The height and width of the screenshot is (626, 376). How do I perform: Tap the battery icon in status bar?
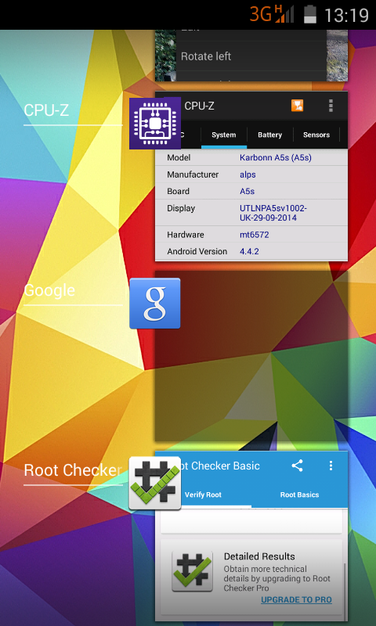click(x=310, y=14)
